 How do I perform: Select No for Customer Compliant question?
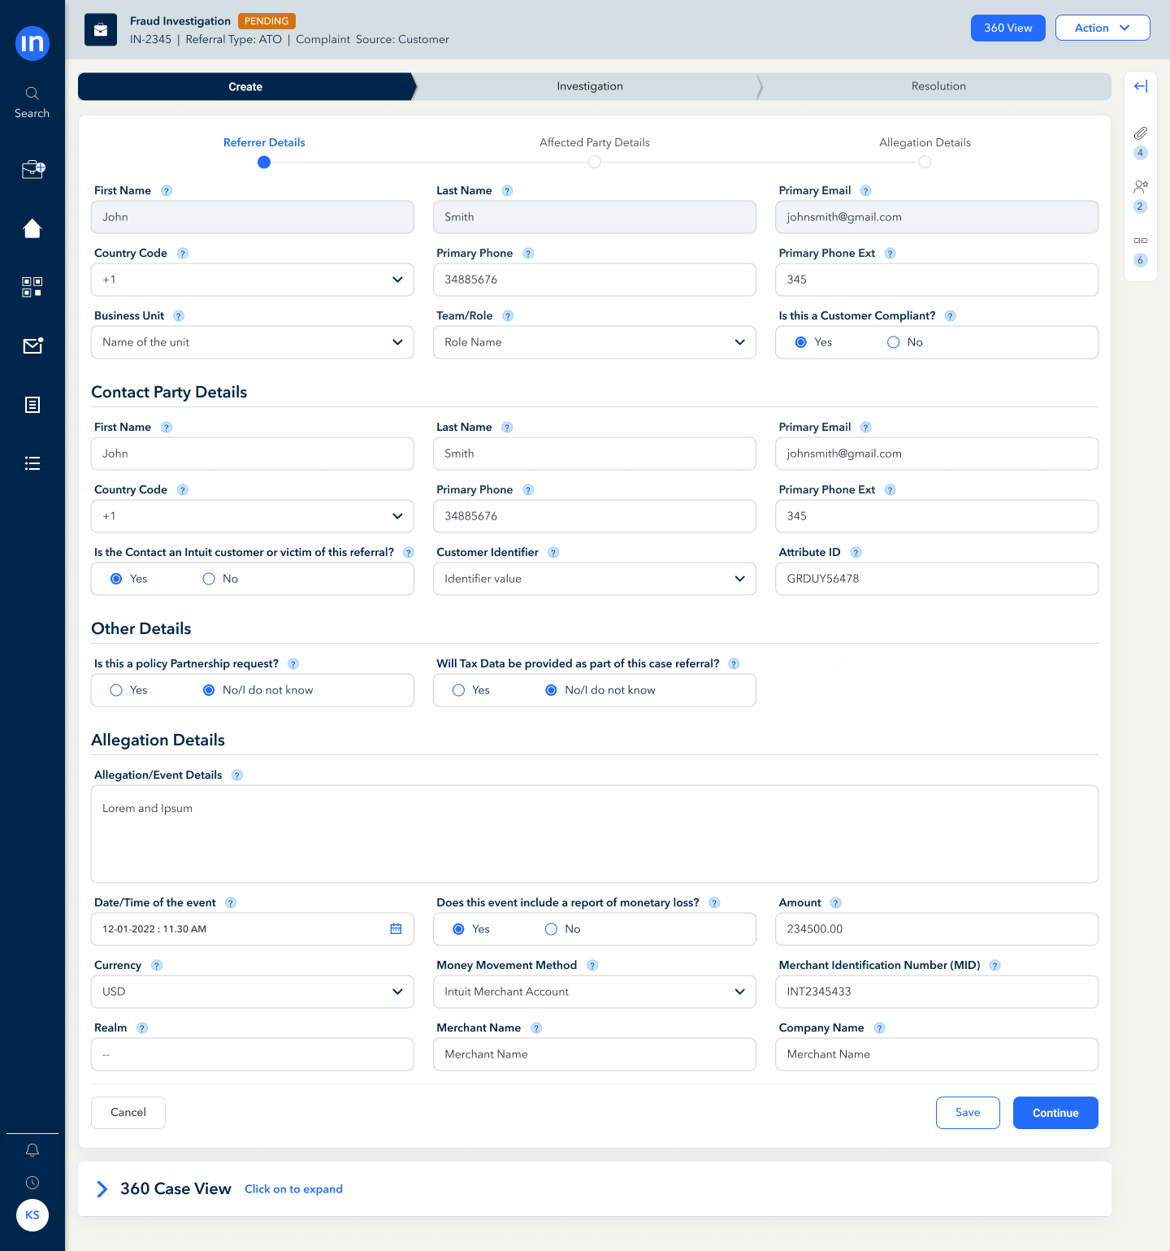pos(894,342)
